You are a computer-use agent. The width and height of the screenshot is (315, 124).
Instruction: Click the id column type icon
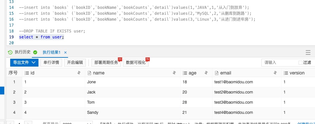pyautogui.click(x=27, y=73)
